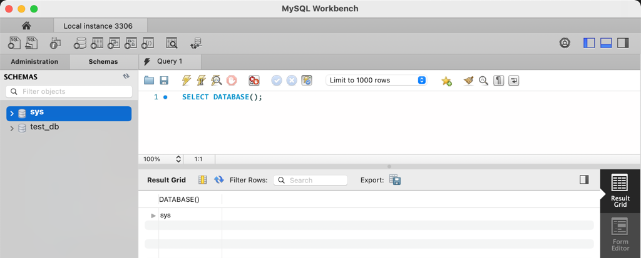The width and height of the screenshot is (641, 258).
Task: Toggle invisible characters display pilcrow icon
Action: click(498, 81)
